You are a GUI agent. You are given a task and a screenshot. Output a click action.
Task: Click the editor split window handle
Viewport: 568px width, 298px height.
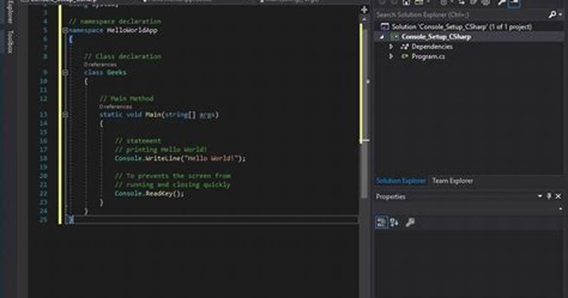364,10
